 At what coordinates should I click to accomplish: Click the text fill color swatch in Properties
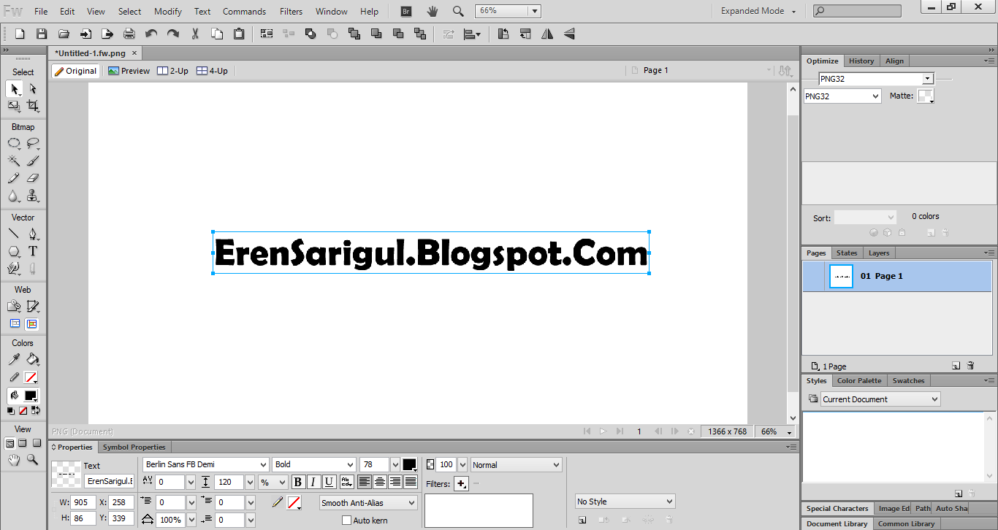[x=409, y=464]
